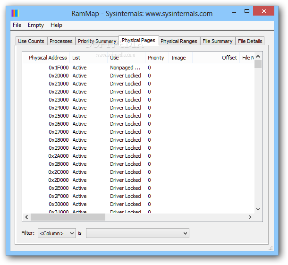Open the Empty menu
The image size is (288, 265).
tap(36, 25)
